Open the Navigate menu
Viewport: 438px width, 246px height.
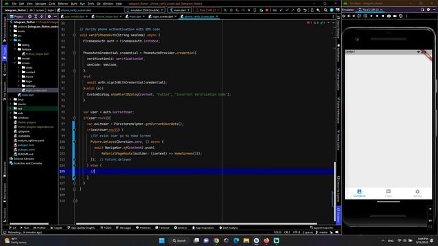tap(40, 3)
